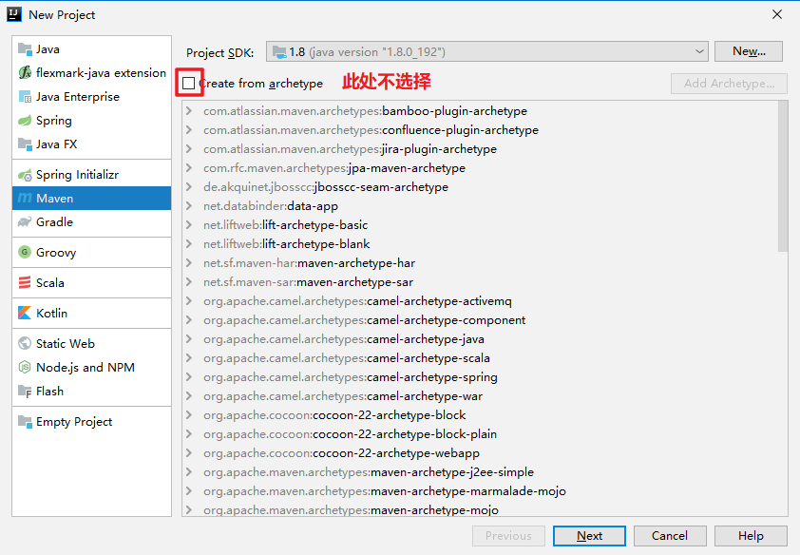Select camel-archetype-activemq row
800x555 pixels.
click(480, 301)
